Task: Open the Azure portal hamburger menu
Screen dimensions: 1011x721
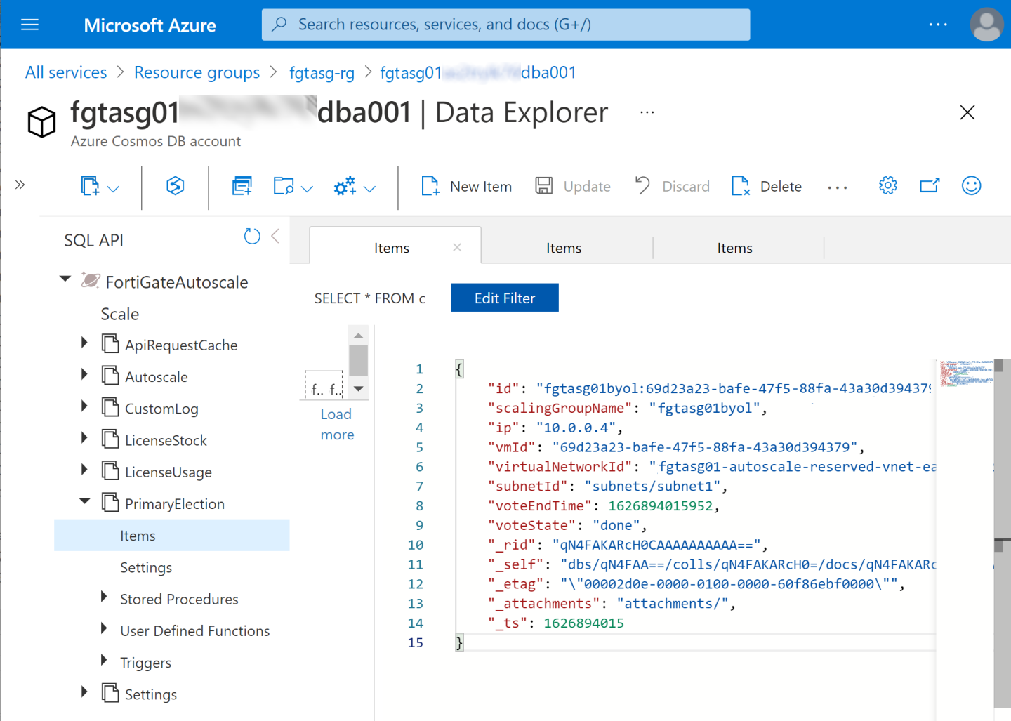Action: 29,25
